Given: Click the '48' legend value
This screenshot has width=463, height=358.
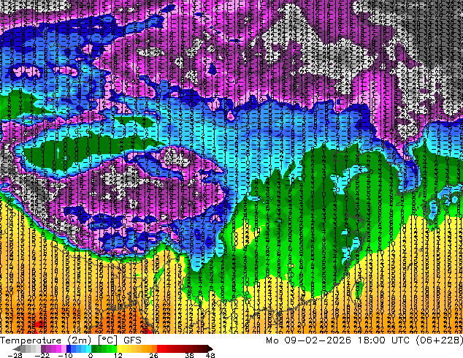Looking at the screenshot, I should point(210,355).
